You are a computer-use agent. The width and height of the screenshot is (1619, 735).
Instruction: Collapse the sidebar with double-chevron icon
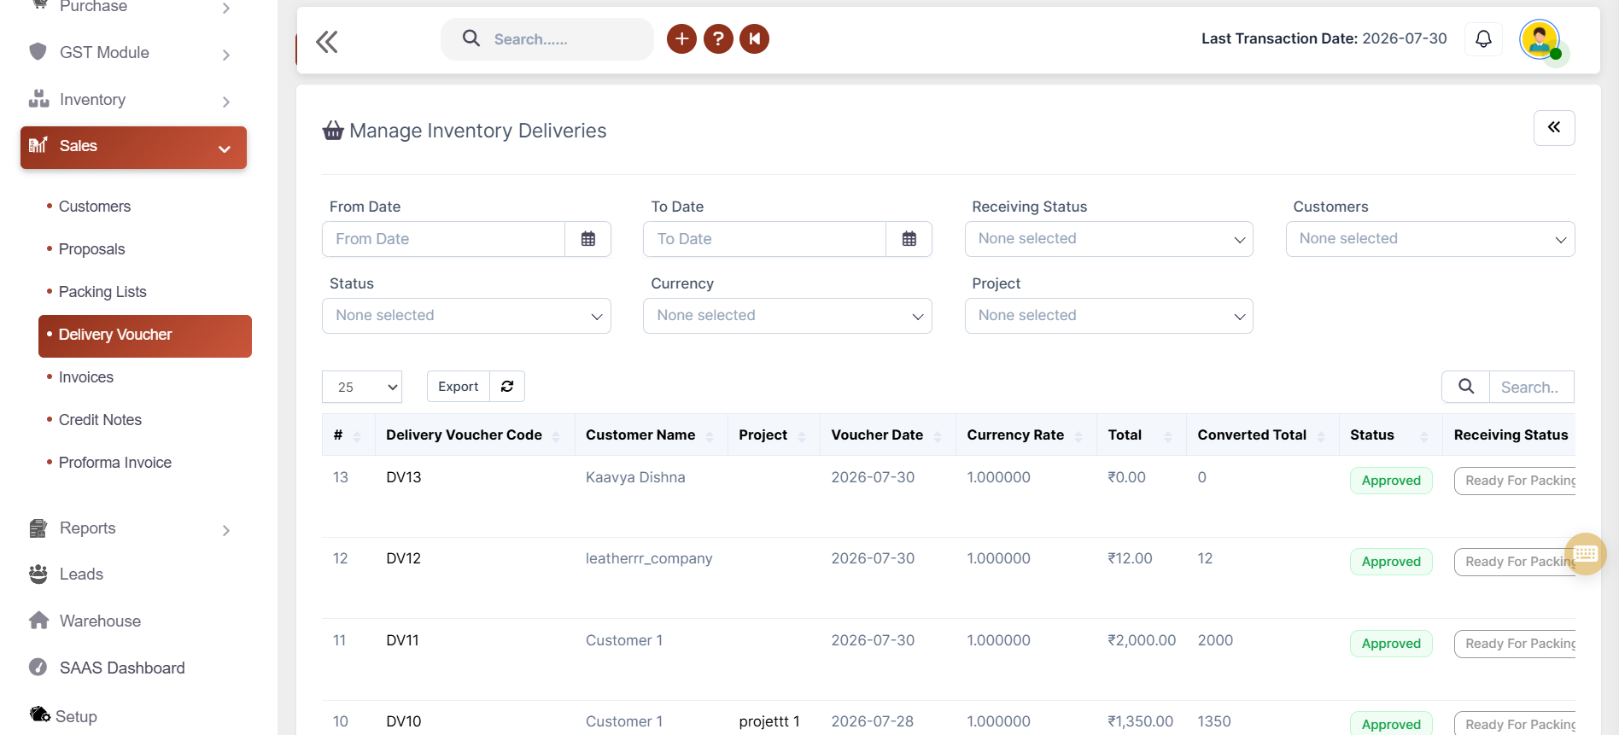(x=327, y=41)
